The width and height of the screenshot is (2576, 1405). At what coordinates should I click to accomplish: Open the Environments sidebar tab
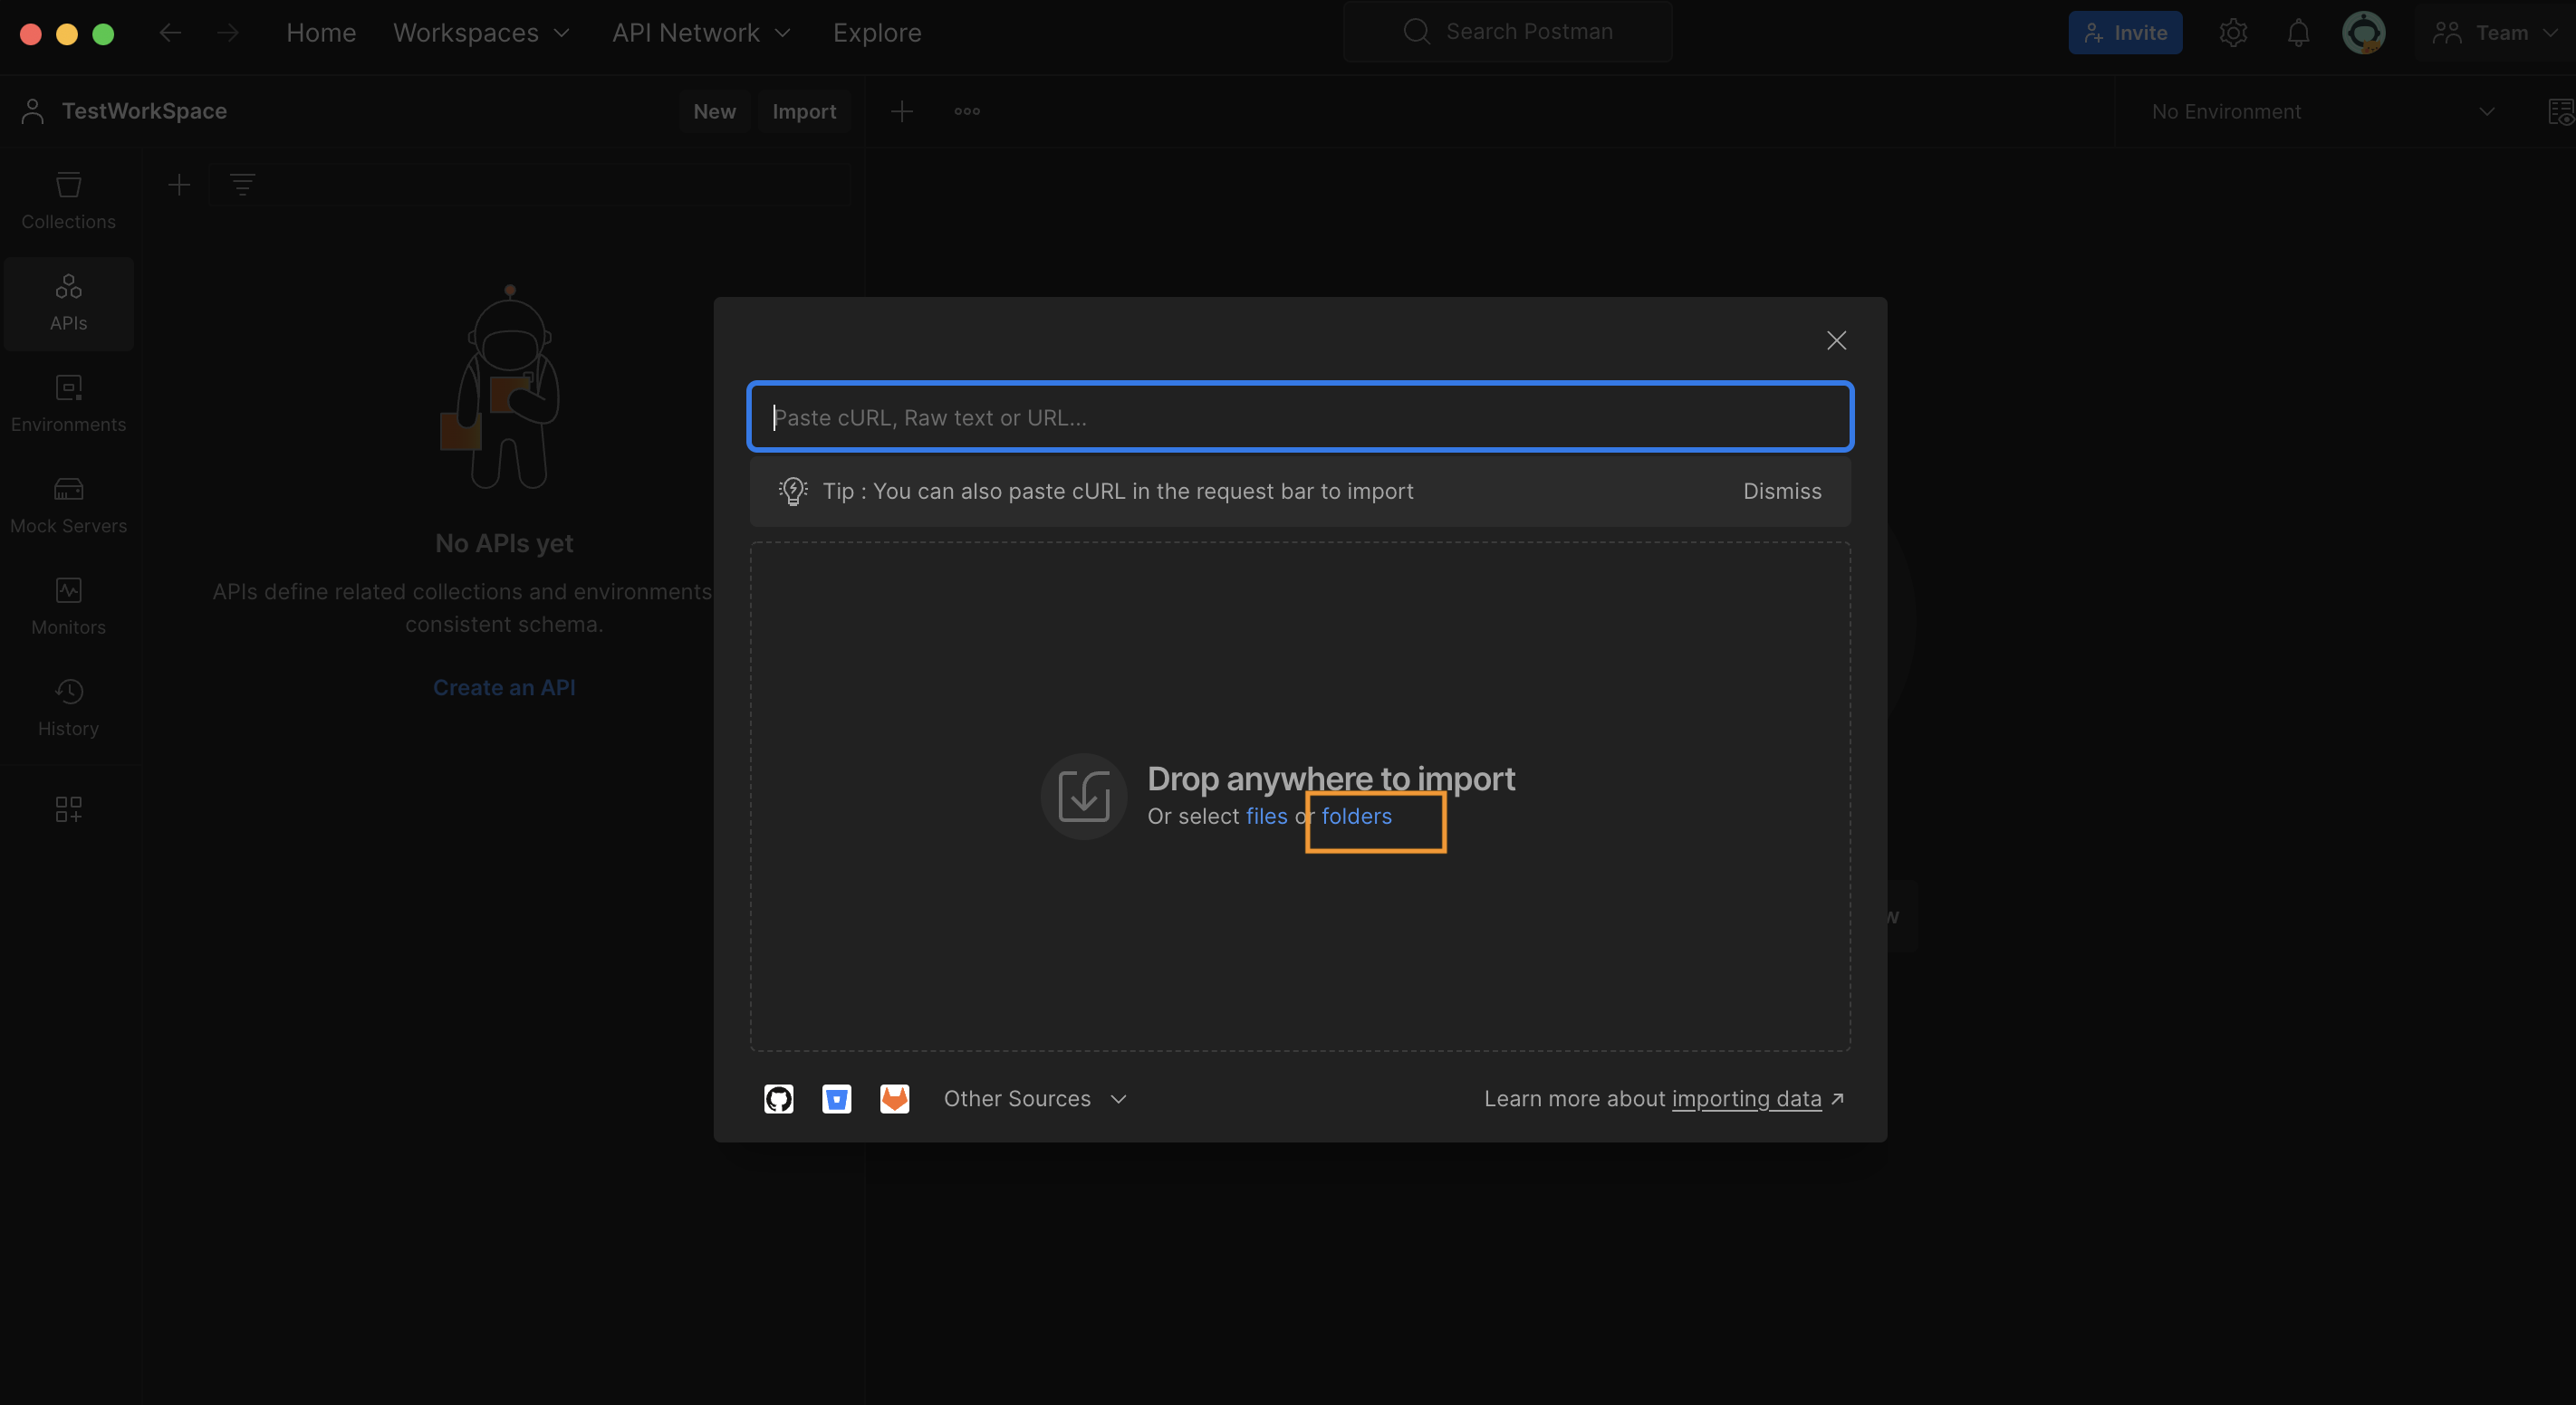pos(68,405)
